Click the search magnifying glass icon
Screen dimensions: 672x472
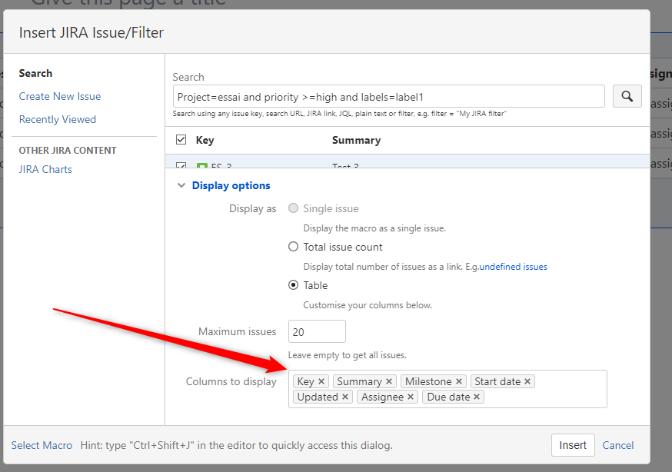click(x=627, y=96)
